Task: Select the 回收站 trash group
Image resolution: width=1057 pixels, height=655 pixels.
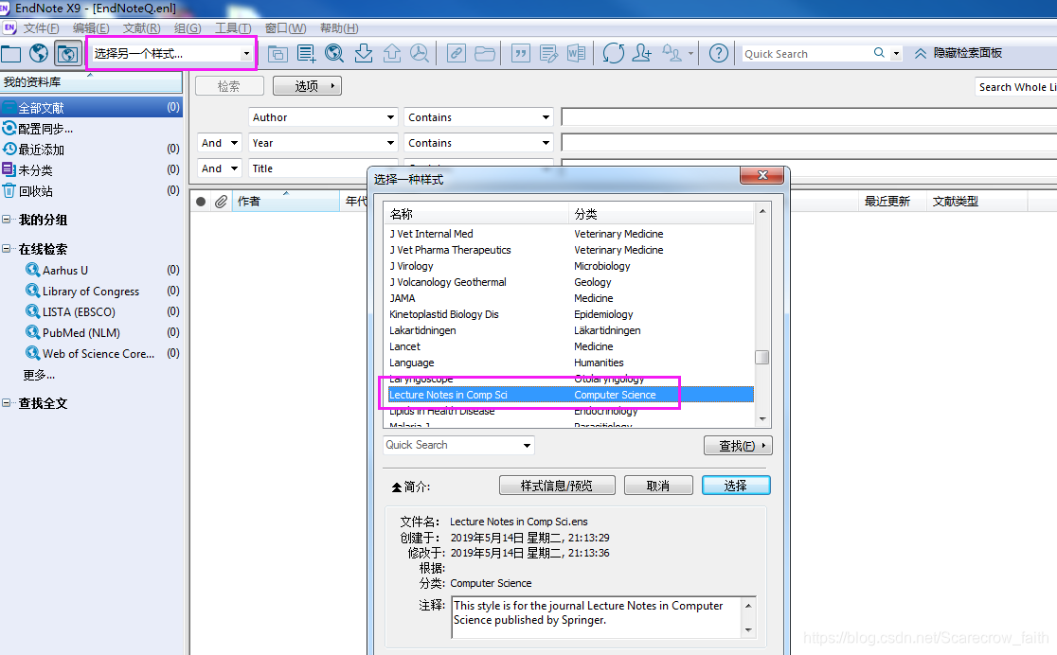Action: tap(91, 190)
